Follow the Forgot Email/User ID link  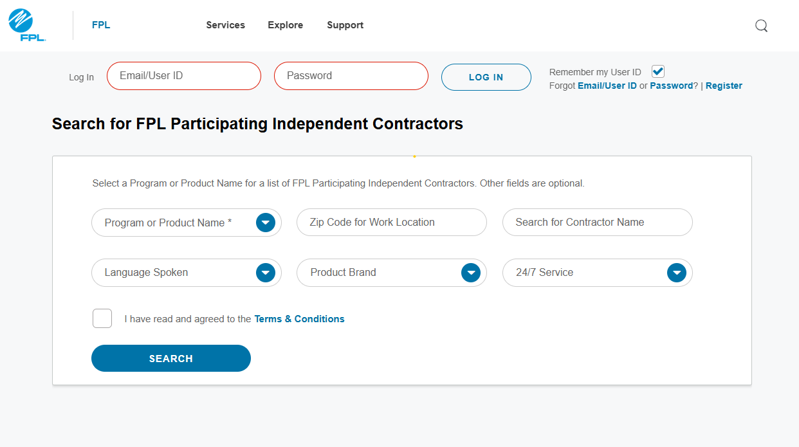pos(607,86)
